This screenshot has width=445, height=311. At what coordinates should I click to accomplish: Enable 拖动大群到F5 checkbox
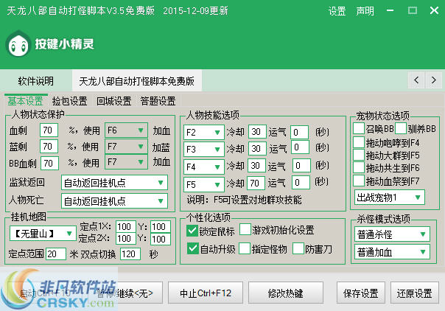pos(359,155)
